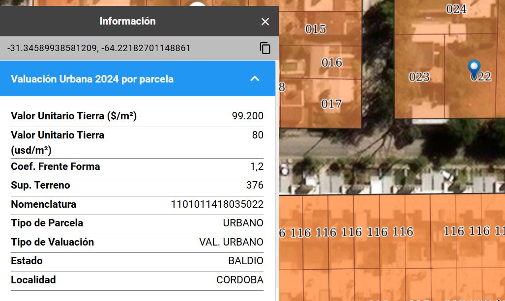
Task: Collapse Valuación Urbana 2024 por parcela section
Action: (x=255, y=79)
